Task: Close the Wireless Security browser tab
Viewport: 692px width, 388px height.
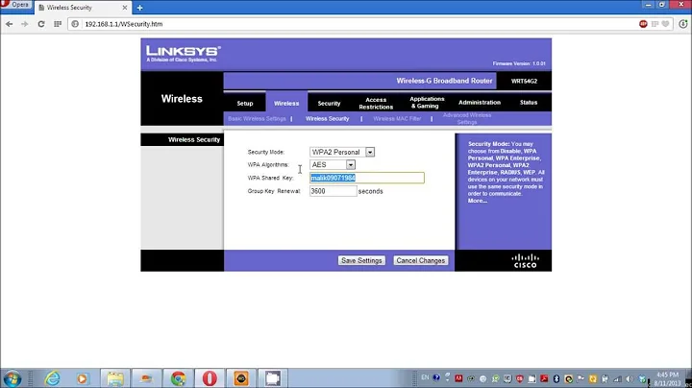Action: pos(124,8)
